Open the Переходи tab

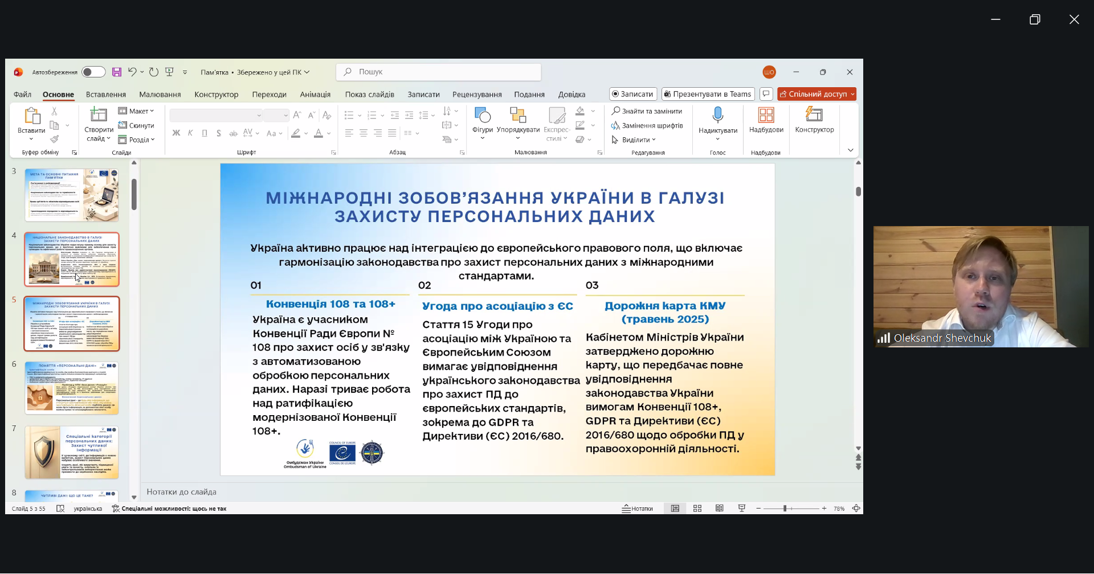pyautogui.click(x=270, y=95)
